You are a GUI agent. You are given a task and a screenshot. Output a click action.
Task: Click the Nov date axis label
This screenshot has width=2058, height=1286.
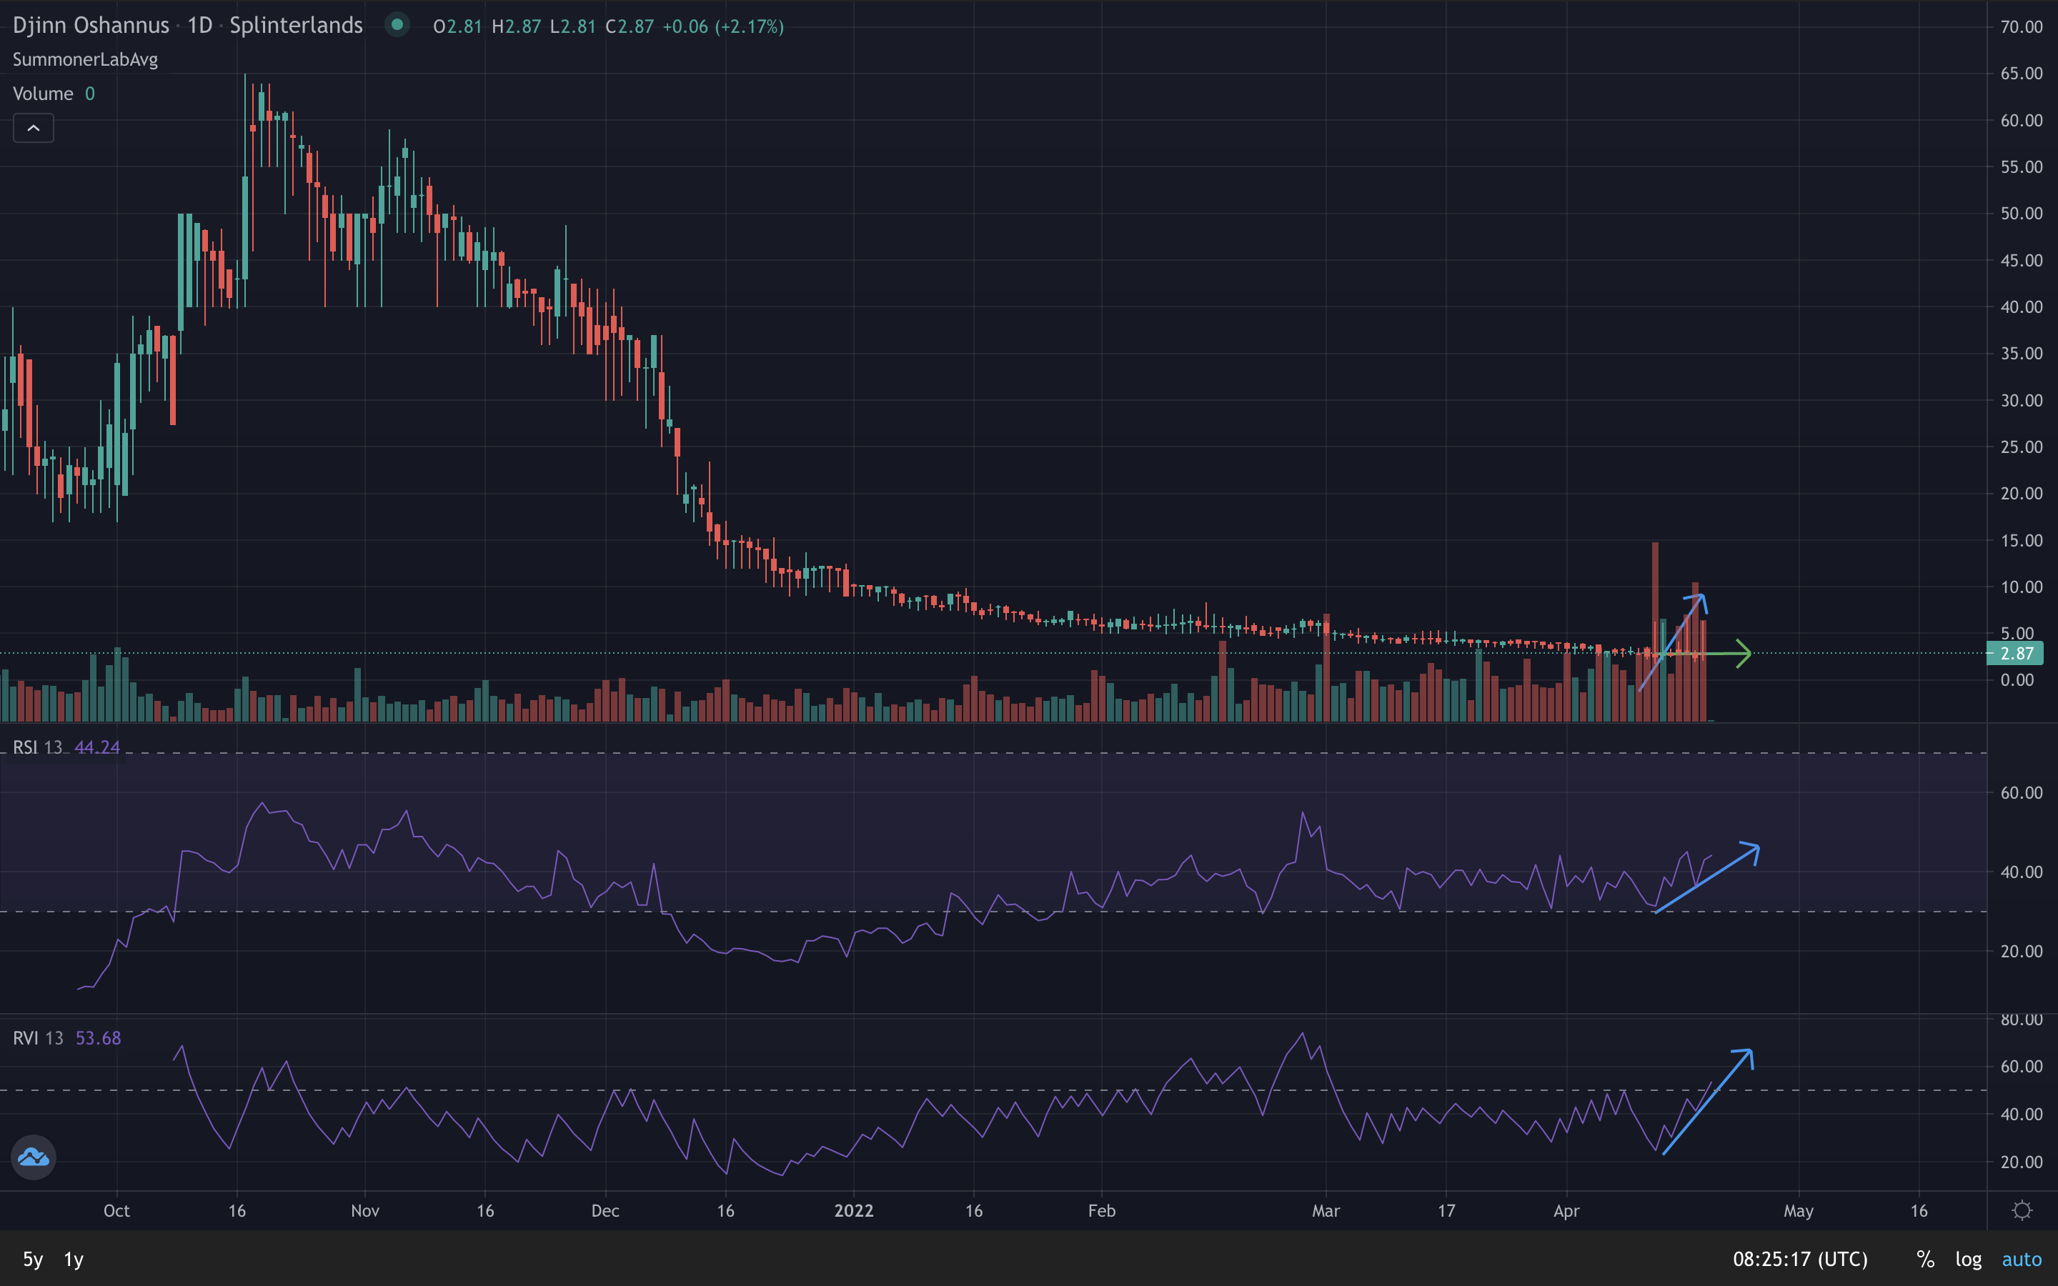365,1210
